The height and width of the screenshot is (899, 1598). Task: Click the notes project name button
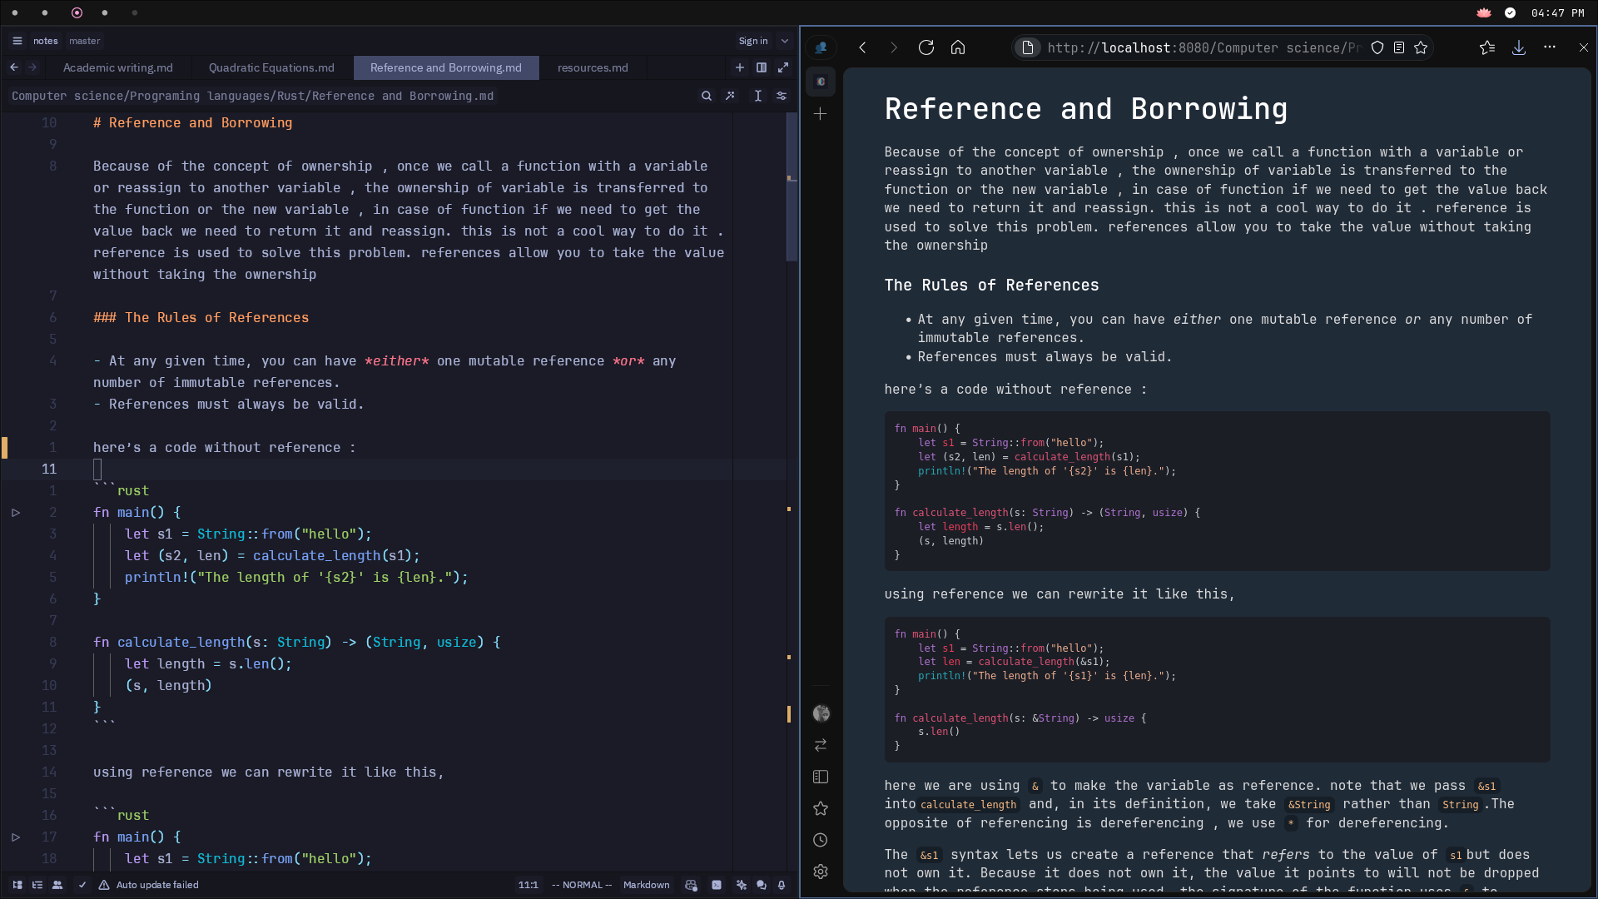(46, 41)
